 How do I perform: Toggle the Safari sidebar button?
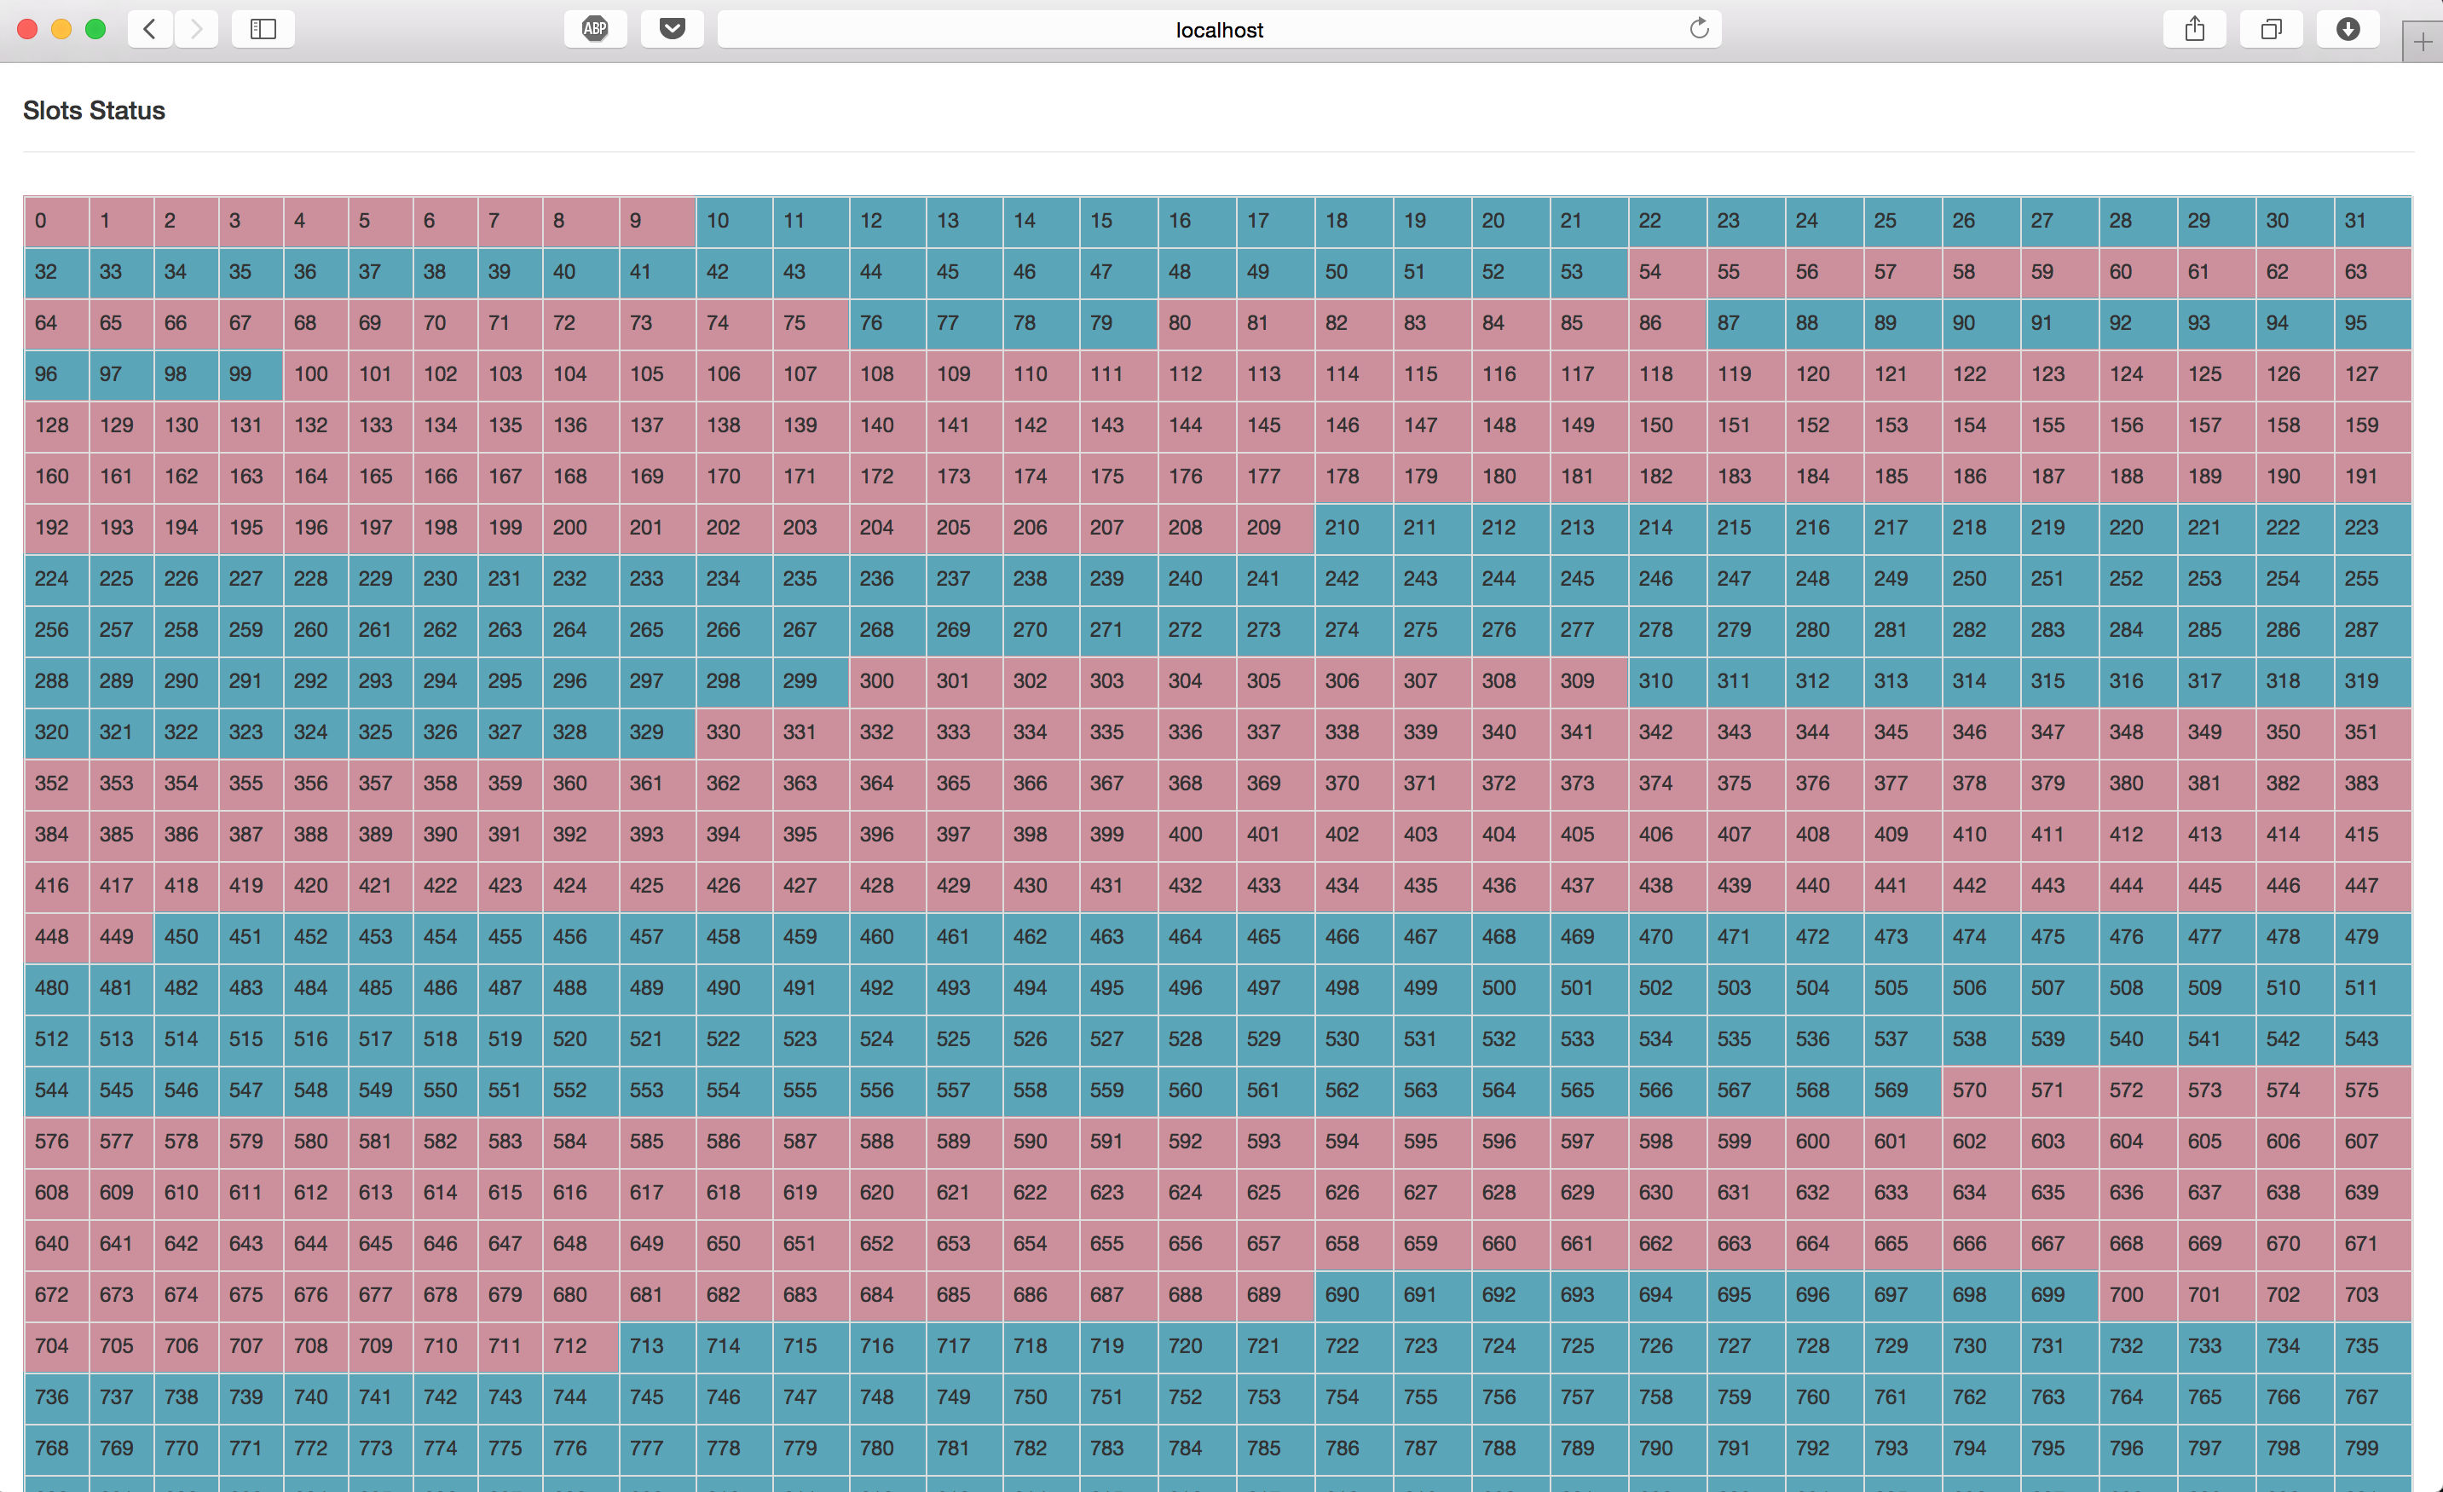pos(263,29)
